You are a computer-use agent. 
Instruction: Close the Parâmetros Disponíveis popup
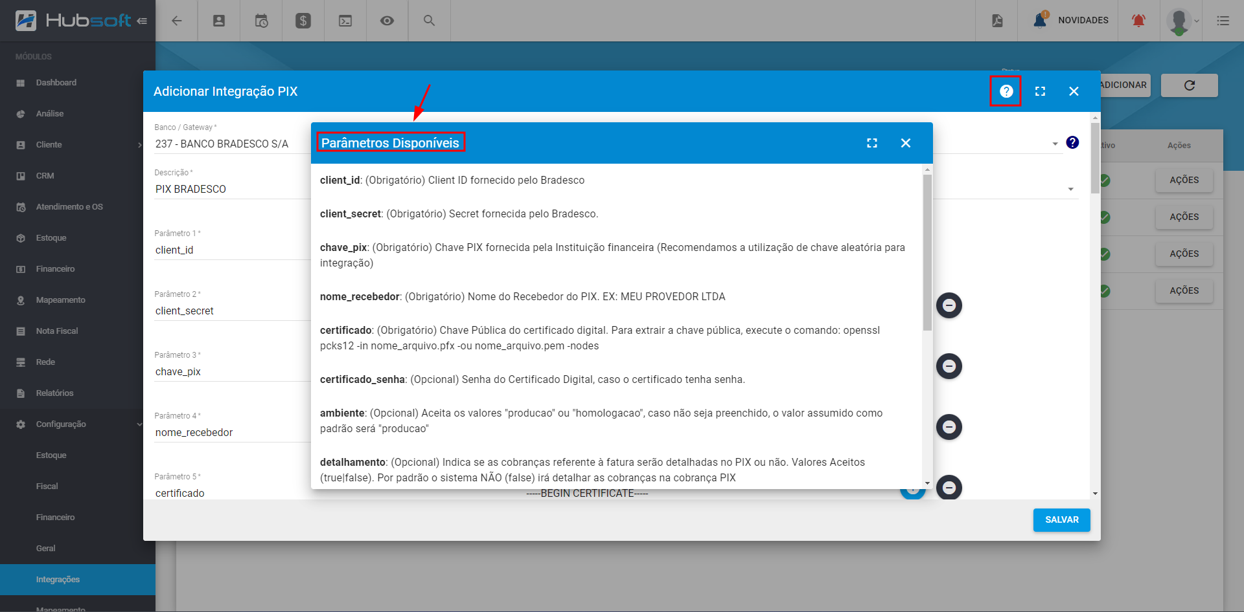click(x=906, y=143)
